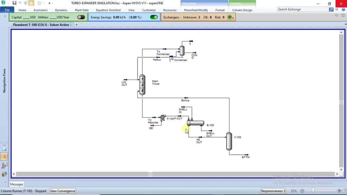The image size is (347, 195).
Task: Click the 55% zoom level text
Action: pos(294,191)
